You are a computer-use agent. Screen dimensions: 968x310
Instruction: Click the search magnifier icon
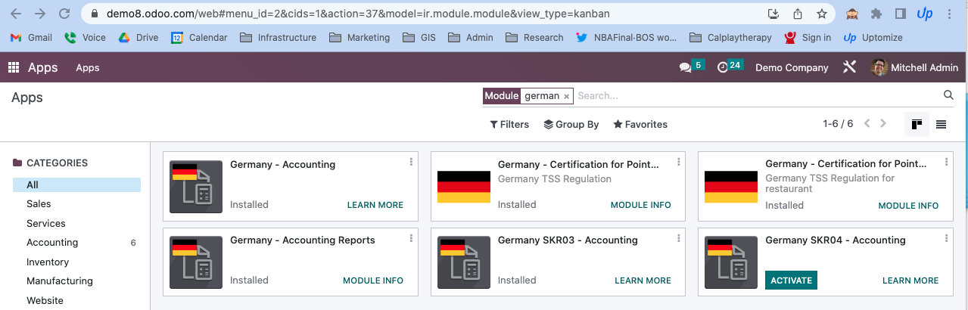948,95
